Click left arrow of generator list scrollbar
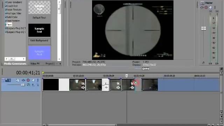Screen dimensions: 224x126 [6, 59]
